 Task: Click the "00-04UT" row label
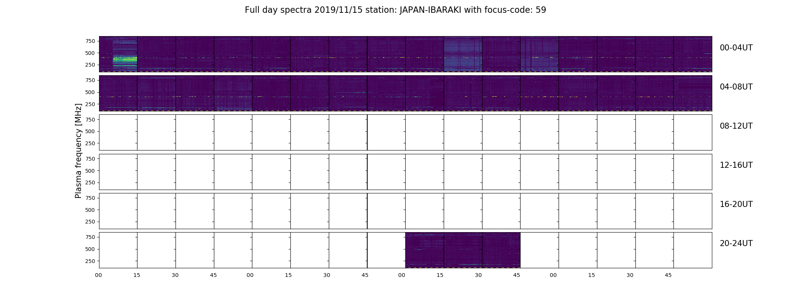pyautogui.click(x=736, y=48)
